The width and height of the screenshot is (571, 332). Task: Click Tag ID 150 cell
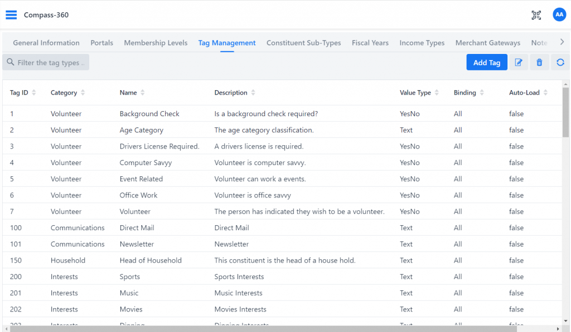(x=16, y=260)
